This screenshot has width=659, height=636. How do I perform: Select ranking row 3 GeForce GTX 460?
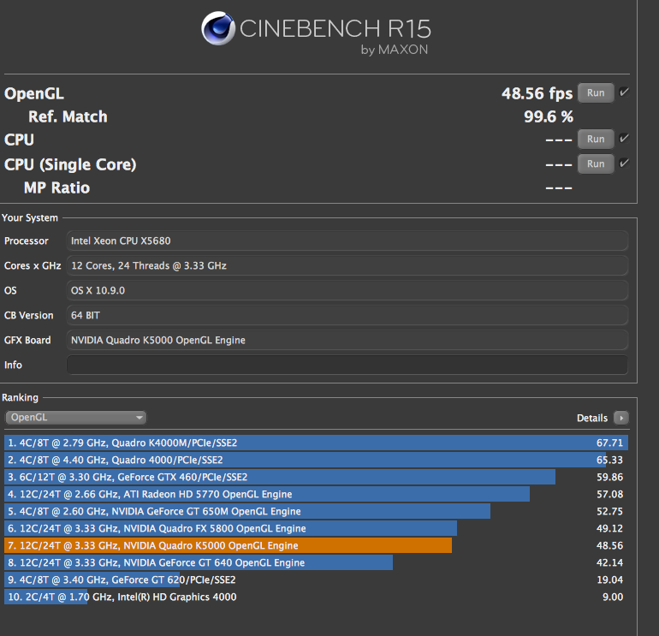click(x=316, y=477)
